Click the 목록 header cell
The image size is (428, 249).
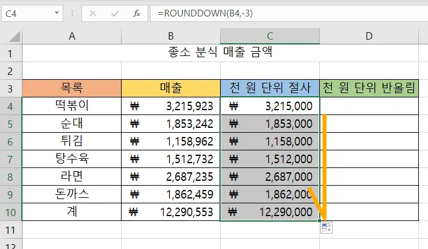(x=72, y=88)
